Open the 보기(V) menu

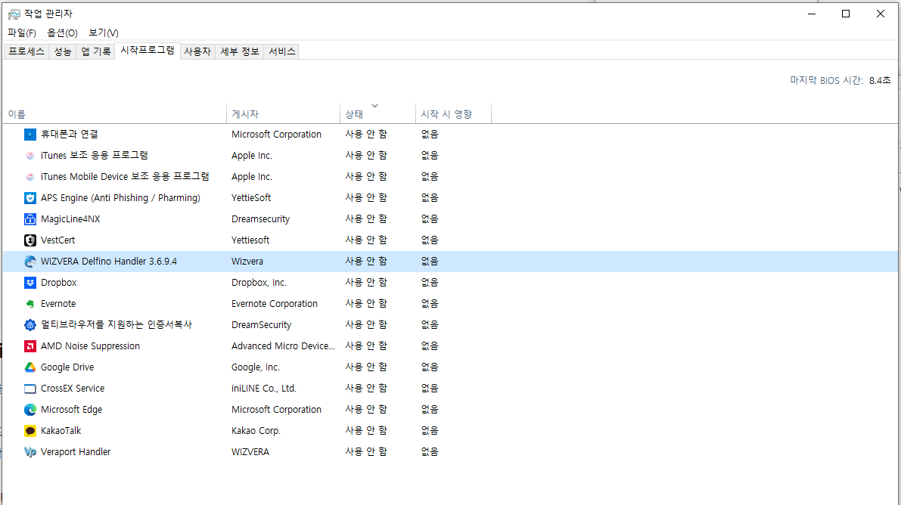104,33
